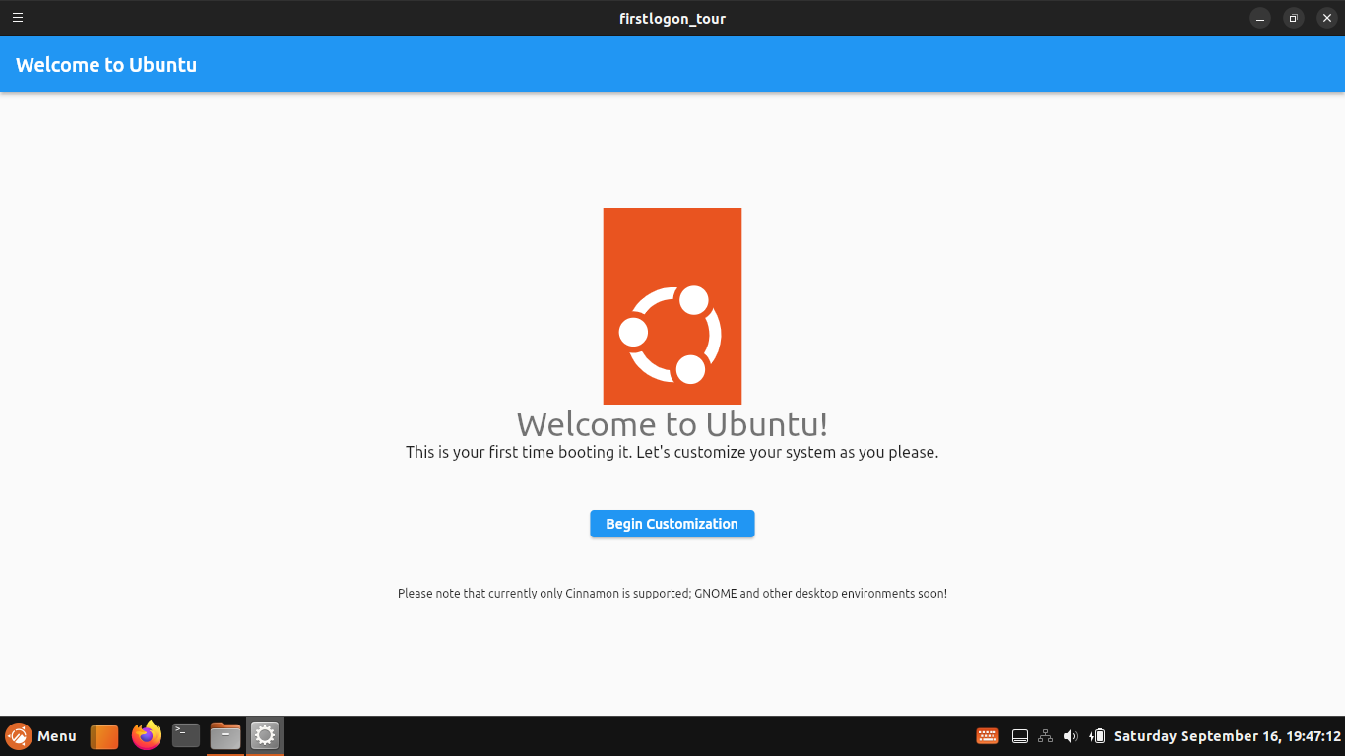The width and height of the screenshot is (1345, 756).
Task: Close the firstlogon_tour window
Action: (x=1326, y=18)
